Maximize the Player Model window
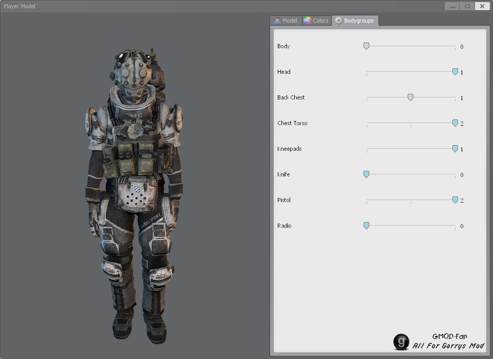 tap(467, 6)
